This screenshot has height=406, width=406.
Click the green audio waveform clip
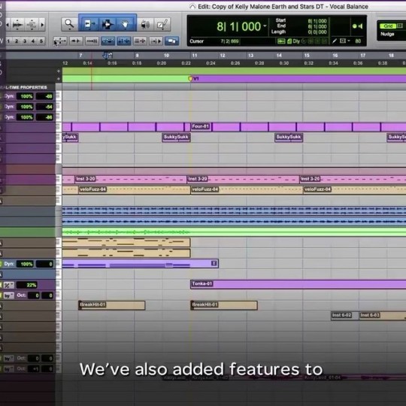coord(234,232)
